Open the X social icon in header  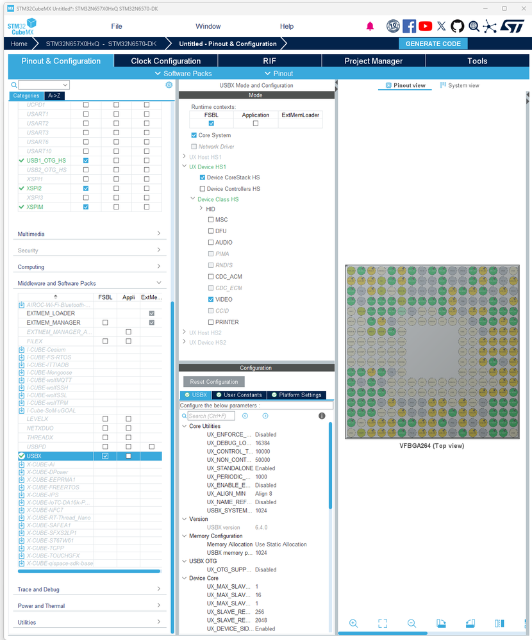click(x=442, y=26)
